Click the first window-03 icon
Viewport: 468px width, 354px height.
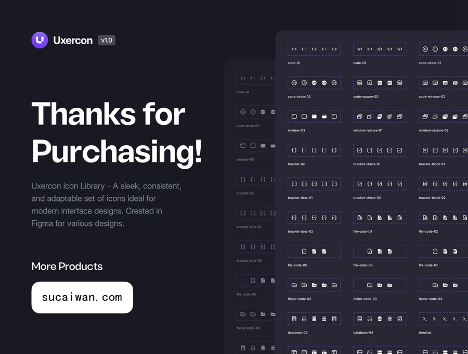(x=294, y=117)
